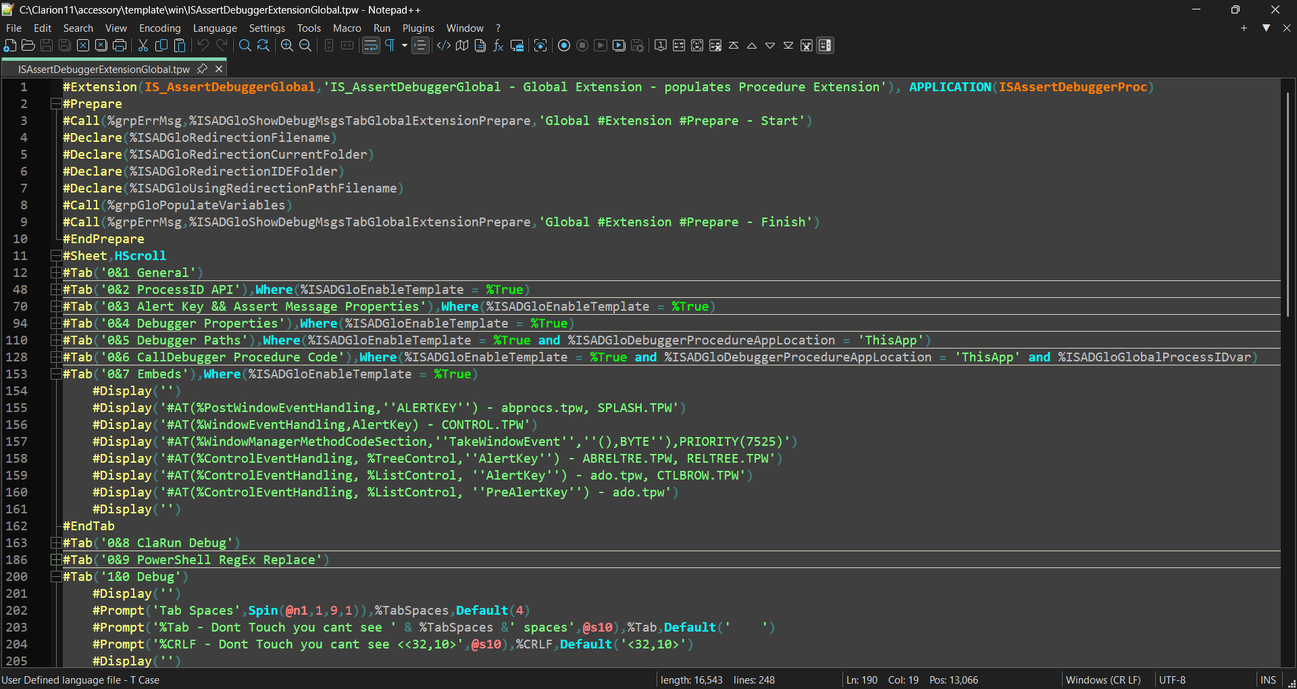Toggle Show All Characters pilcrow button

pos(390,45)
